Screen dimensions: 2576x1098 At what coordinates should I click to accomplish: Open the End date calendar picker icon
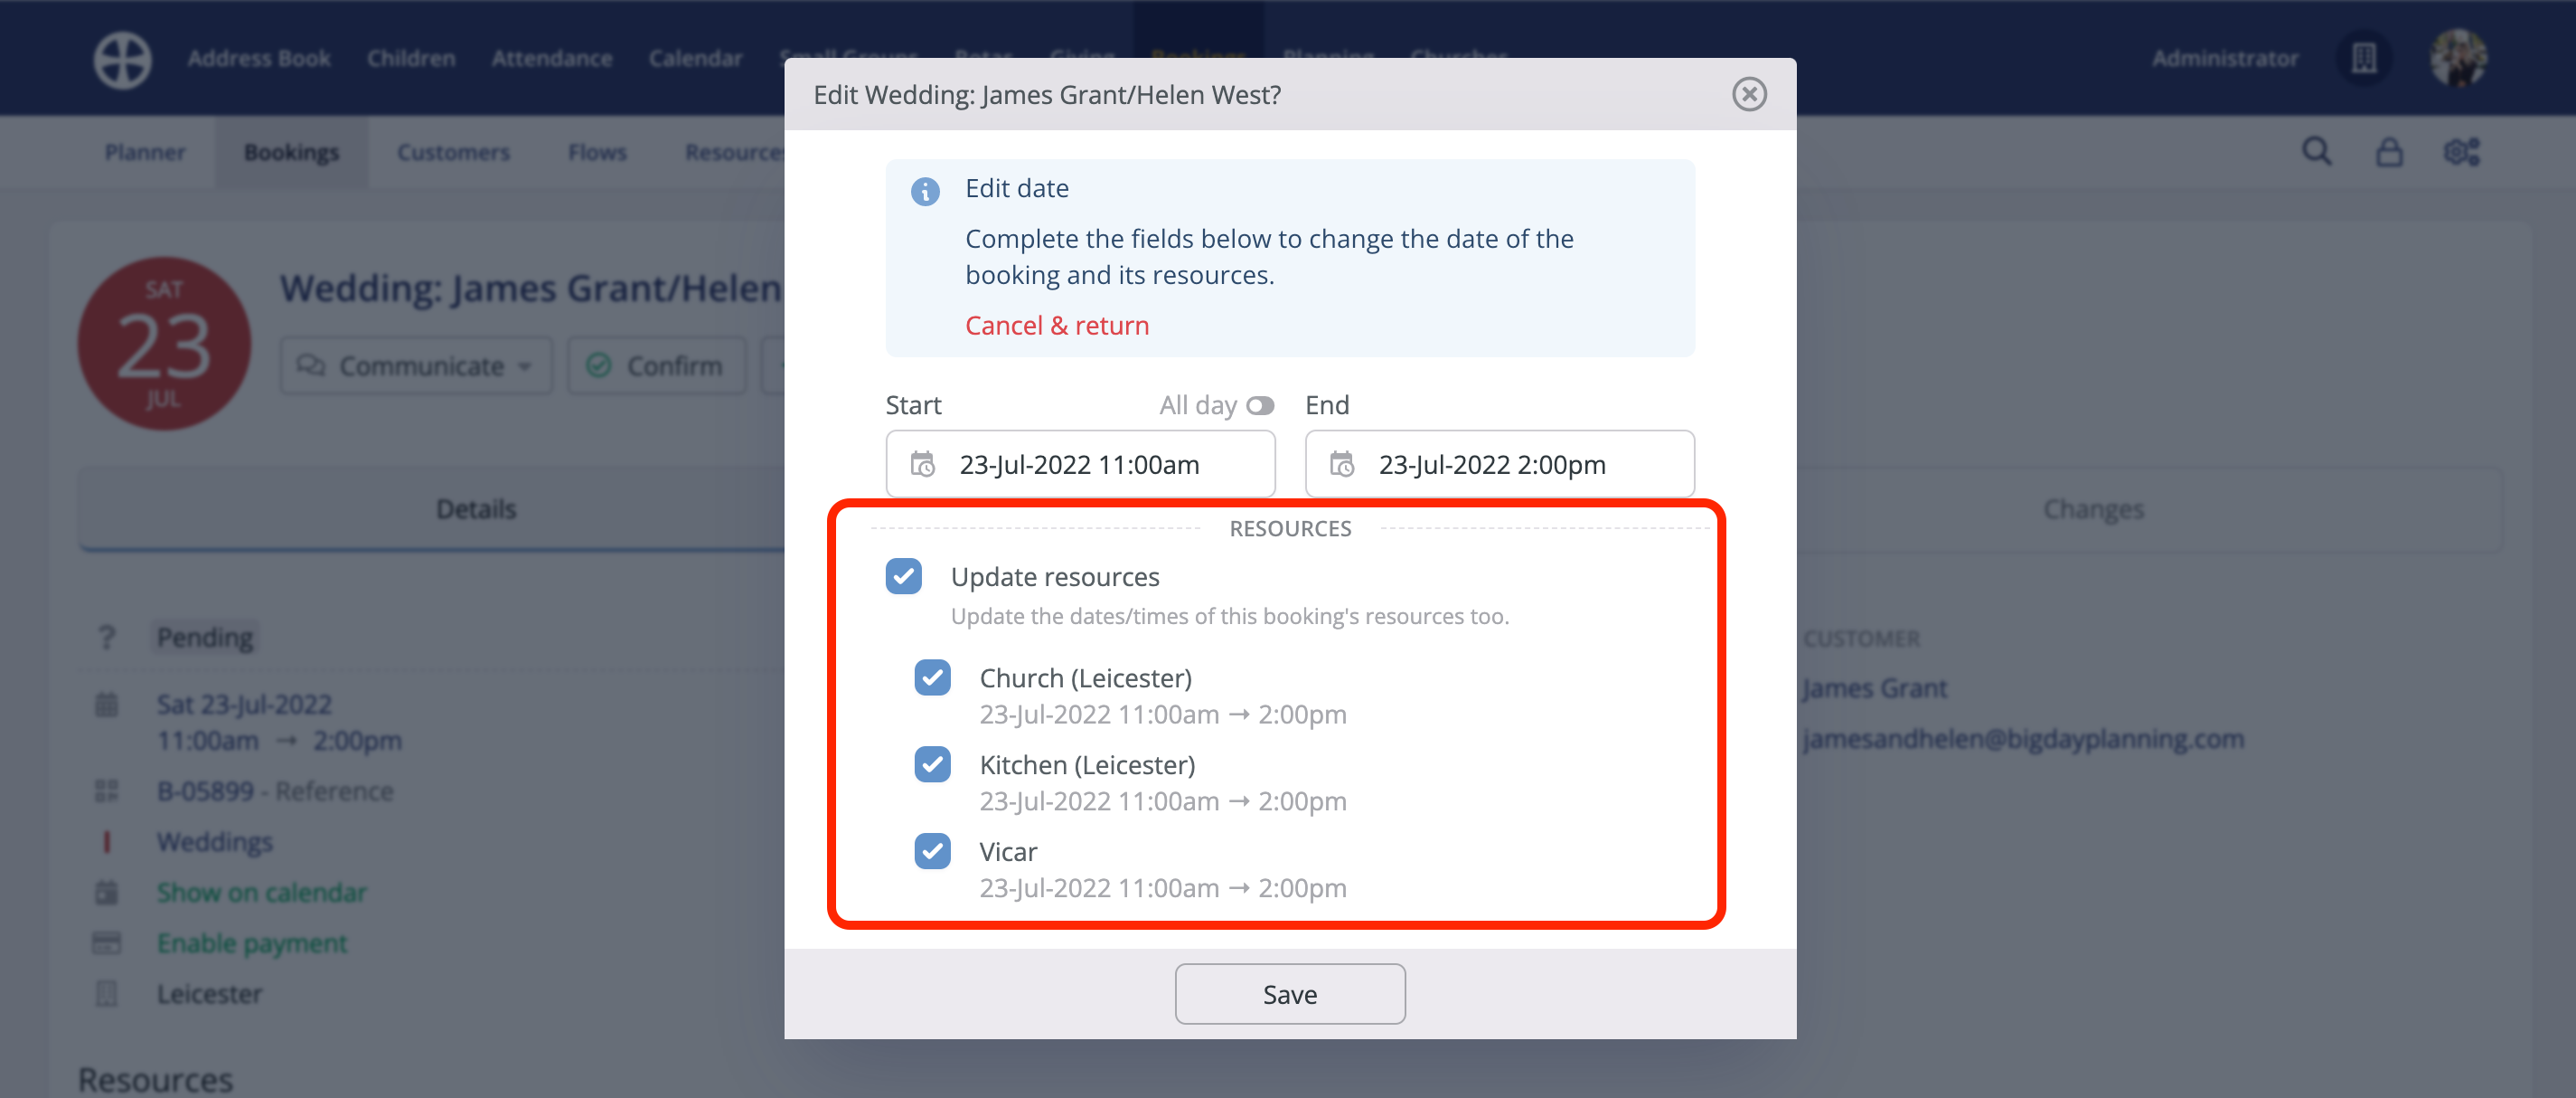pos(1343,463)
